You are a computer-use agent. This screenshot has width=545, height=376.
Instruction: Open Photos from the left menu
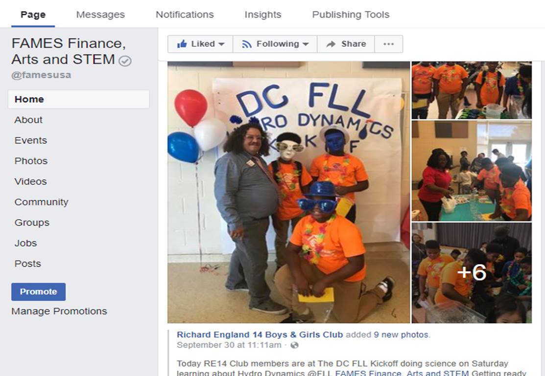pyautogui.click(x=31, y=161)
